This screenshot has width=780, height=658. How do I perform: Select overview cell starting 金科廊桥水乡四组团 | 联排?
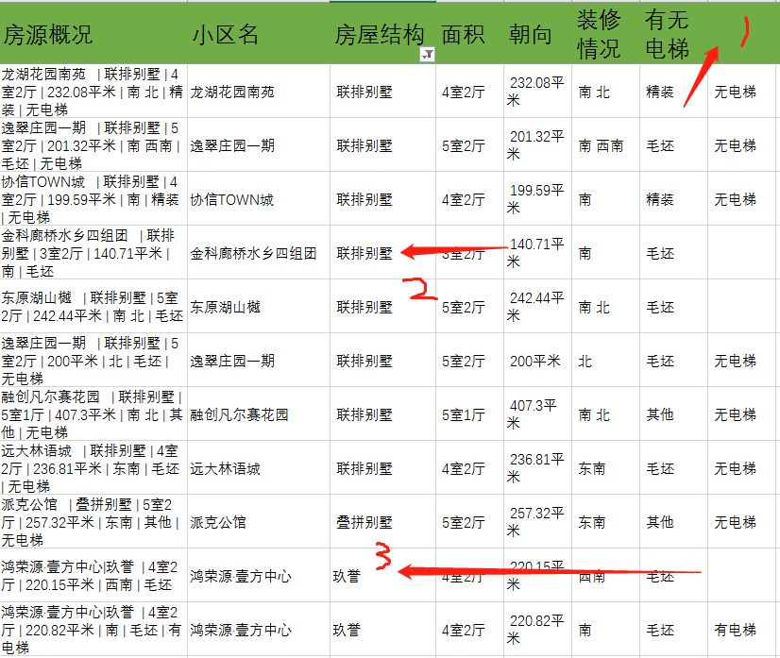pyautogui.click(x=93, y=253)
